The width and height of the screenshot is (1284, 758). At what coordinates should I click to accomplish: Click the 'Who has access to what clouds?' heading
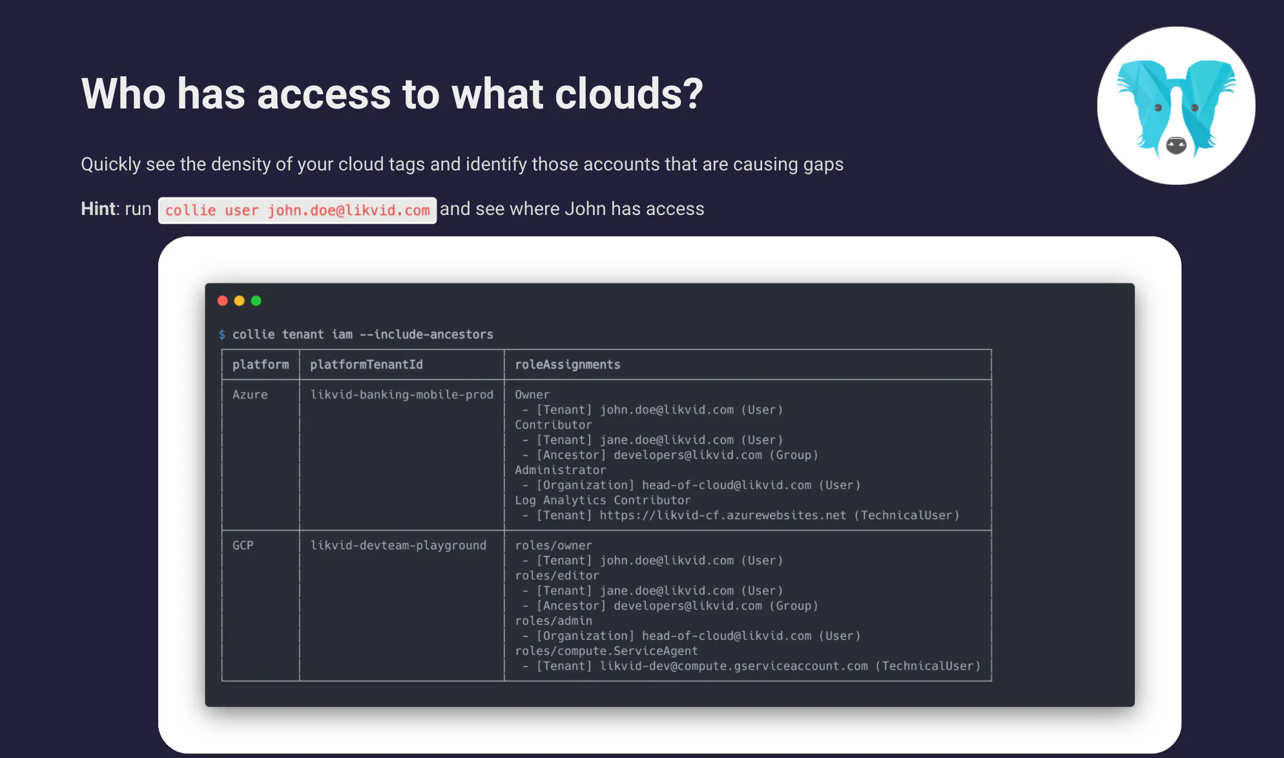coord(392,94)
